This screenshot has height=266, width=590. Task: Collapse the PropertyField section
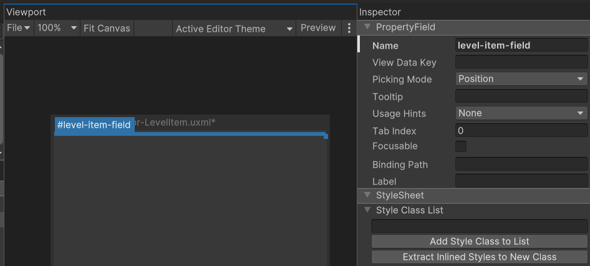click(x=367, y=27)
